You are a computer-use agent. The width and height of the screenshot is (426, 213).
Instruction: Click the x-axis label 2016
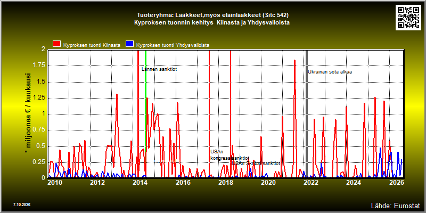(x=183, y=182)
